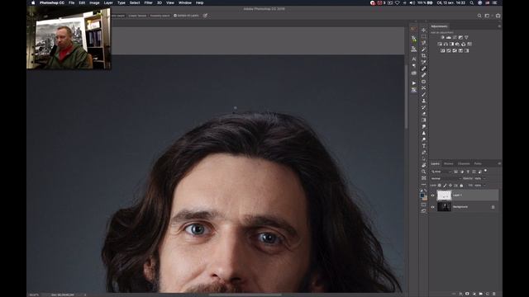Add a Black & White adjustment
Screen dimensions: 529x297
click(x=452, y=44)
